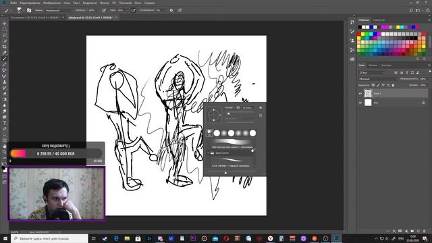Click the new layer icon in Layers panel

tap(418, 231)
